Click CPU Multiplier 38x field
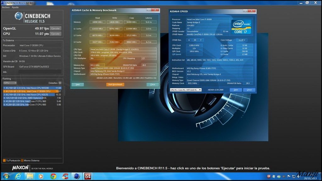The width and height of the screenshot is (322, 181). 97,58
